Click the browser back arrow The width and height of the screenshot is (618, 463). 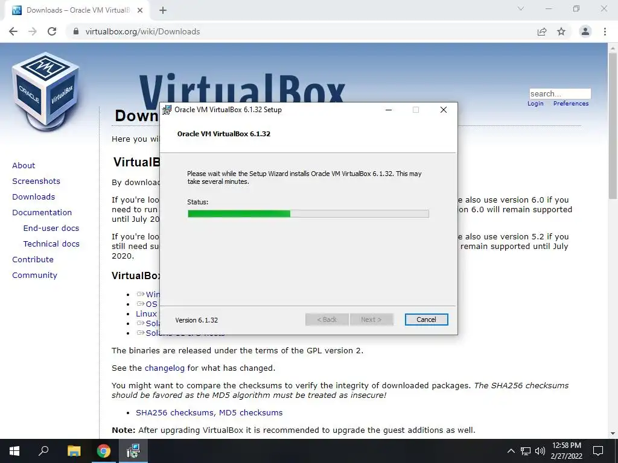[x=13, y=31]
